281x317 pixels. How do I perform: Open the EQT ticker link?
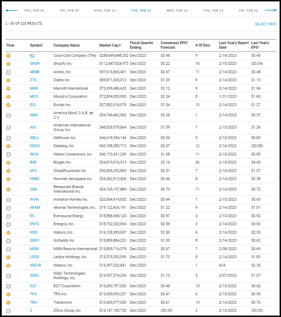click(33, 286)
